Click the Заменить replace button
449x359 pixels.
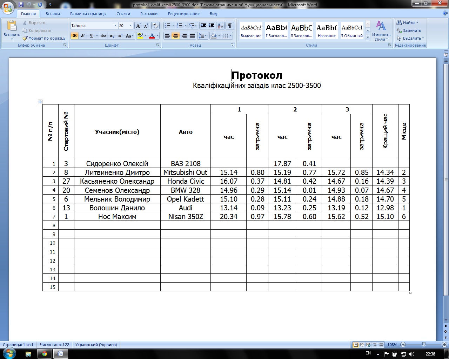click(409, 31)
